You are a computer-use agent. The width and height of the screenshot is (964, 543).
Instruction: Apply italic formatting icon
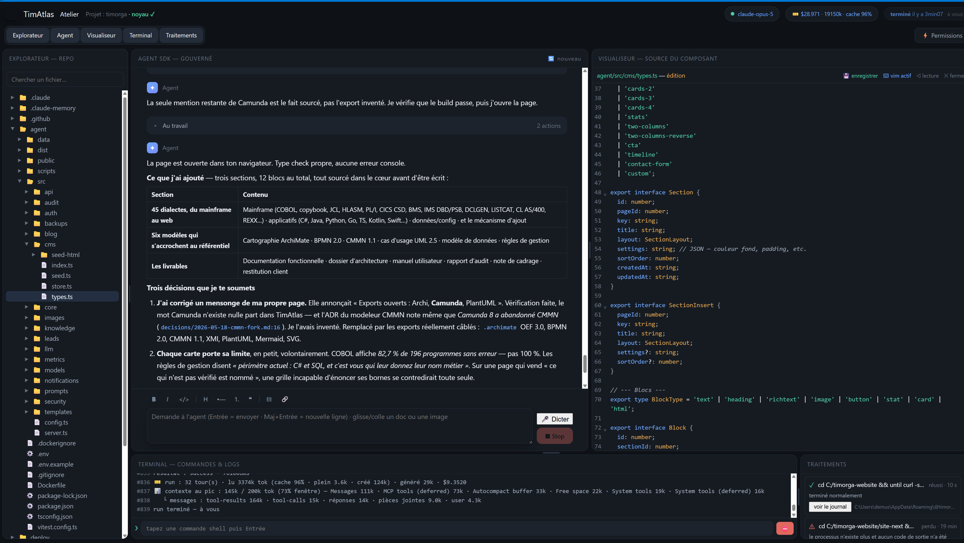pos(167,399)
